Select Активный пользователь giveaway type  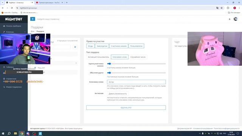pyautogui.click(x=98, y=57)
